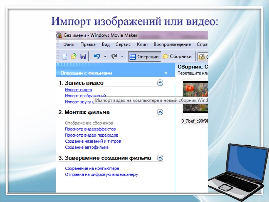Click the 2. Монтаж фильма heading
The image size is (269, 202).
tap(84, 112)
